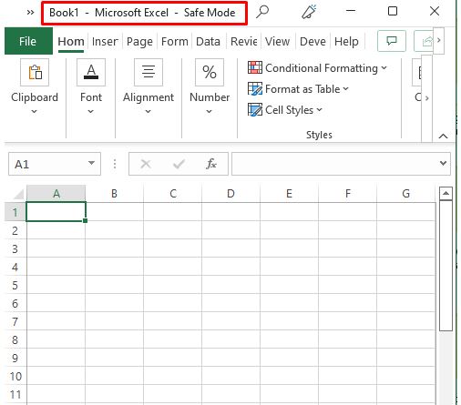Click inside the formula bar input

pyautogui.click(x=334, y=164)
